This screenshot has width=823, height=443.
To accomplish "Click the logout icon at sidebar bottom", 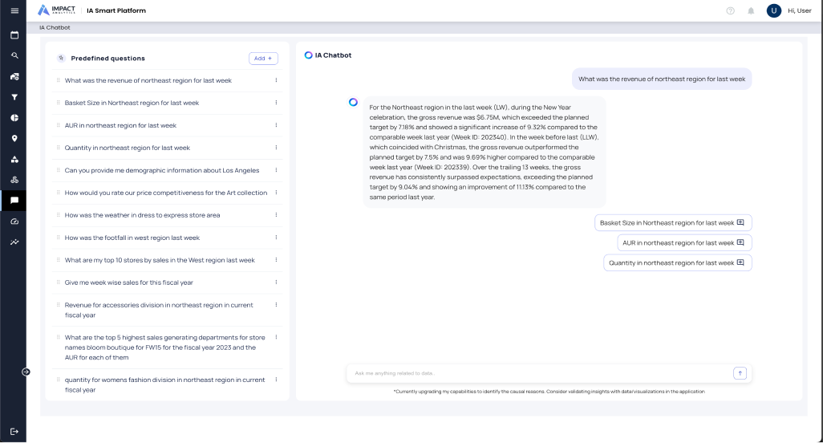I will (x=14, y=431).
